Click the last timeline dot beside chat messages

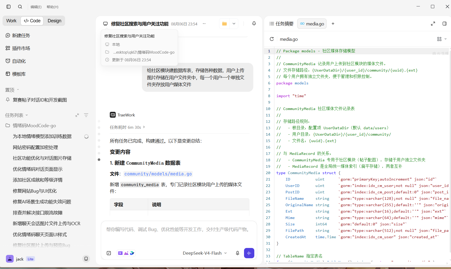coord(99,160)
